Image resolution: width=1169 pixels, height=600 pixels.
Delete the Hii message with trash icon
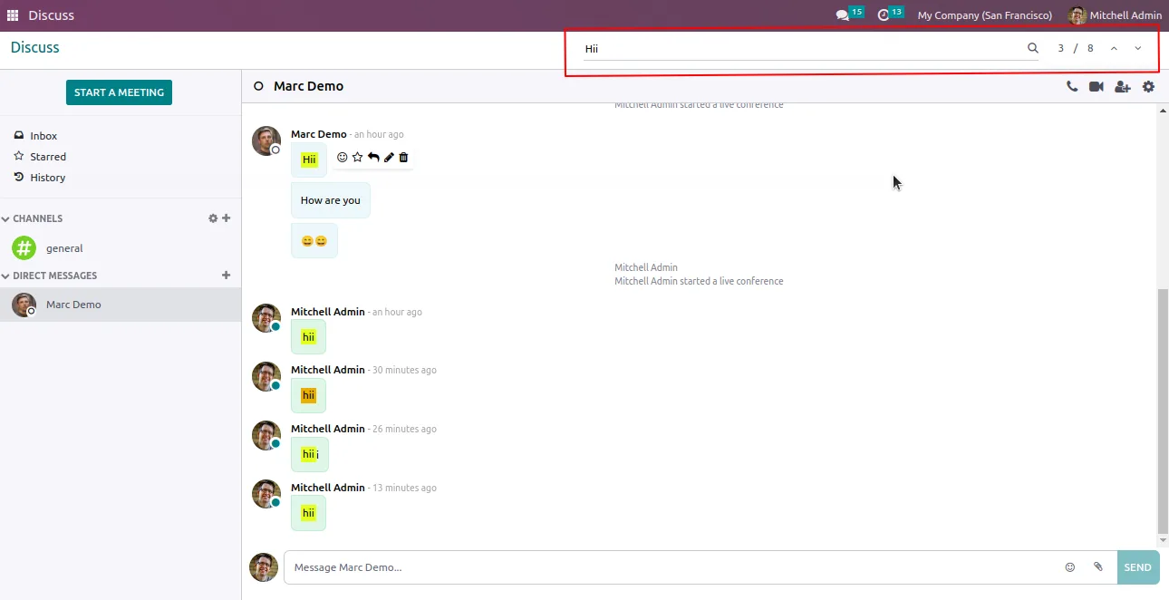404,157
